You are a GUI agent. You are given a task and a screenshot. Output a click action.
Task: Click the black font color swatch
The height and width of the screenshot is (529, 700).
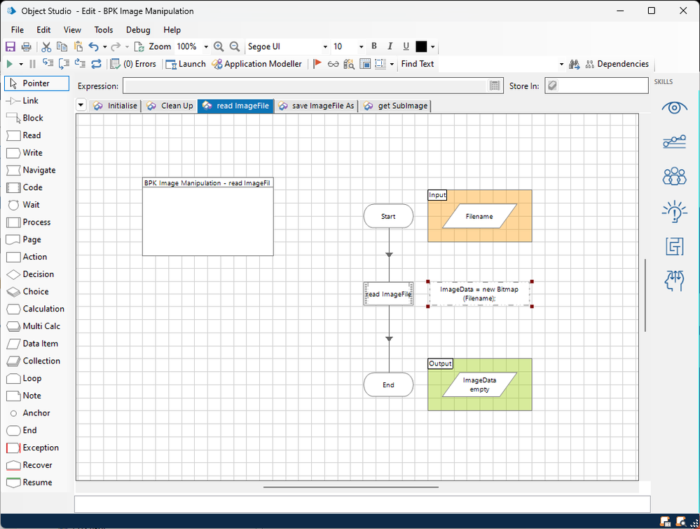(421, 47)
